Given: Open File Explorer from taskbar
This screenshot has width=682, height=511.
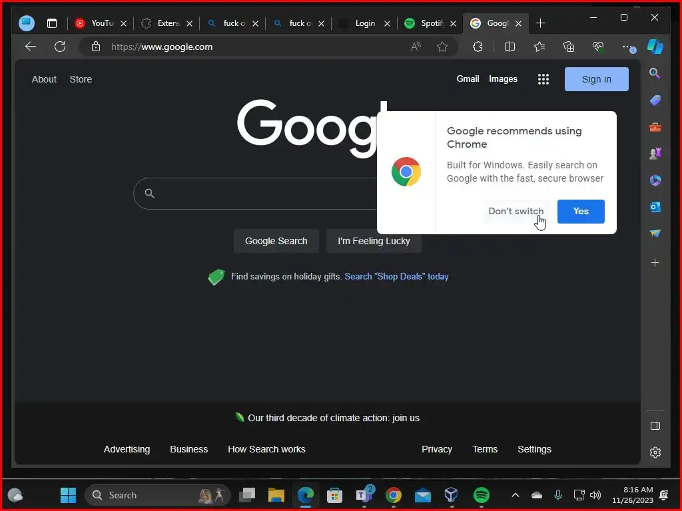Looking at the screenshot, I should pyautogui.click(x=276, y=495).
